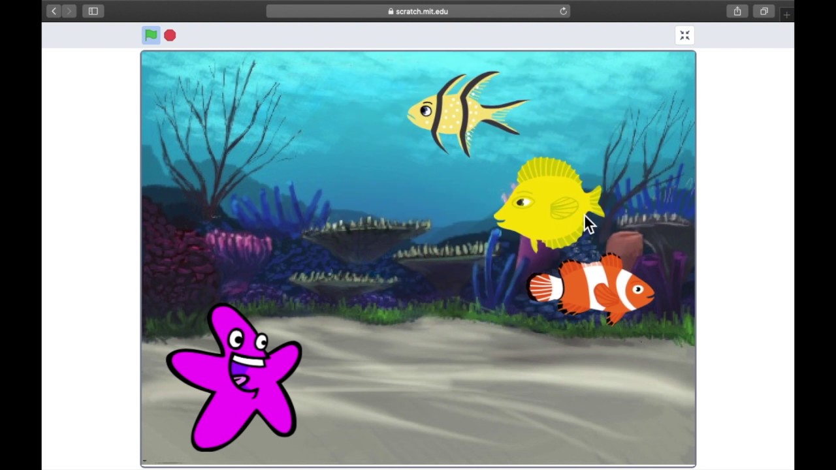Toggle the Safari sidebar

coord(93,11)
